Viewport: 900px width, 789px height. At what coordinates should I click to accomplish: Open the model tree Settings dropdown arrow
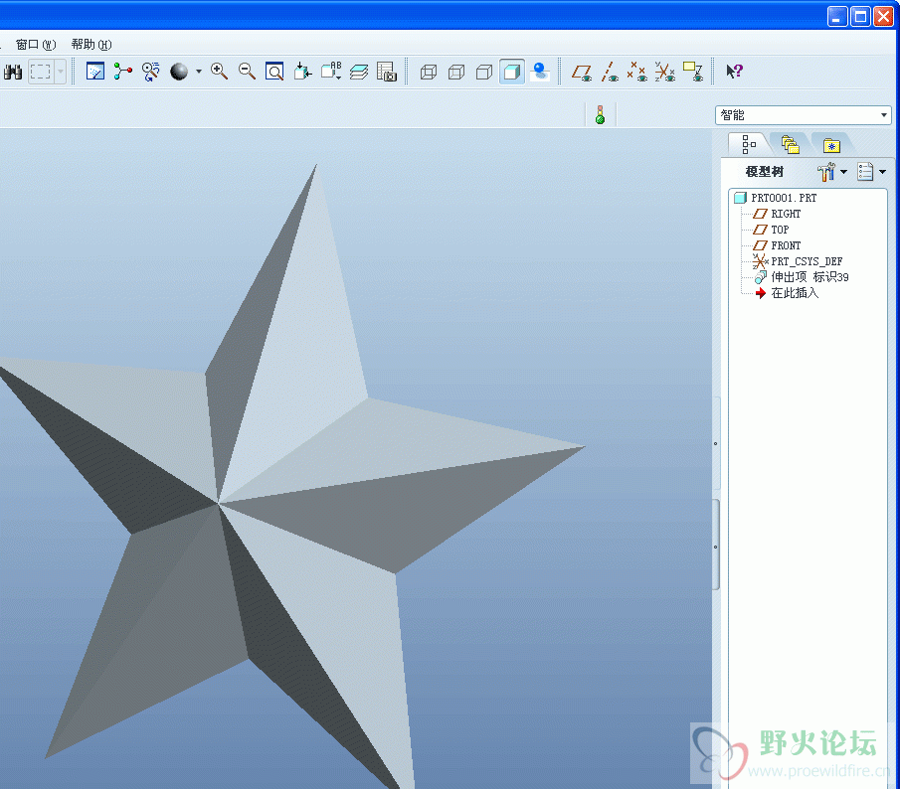(x=883, y=172)
